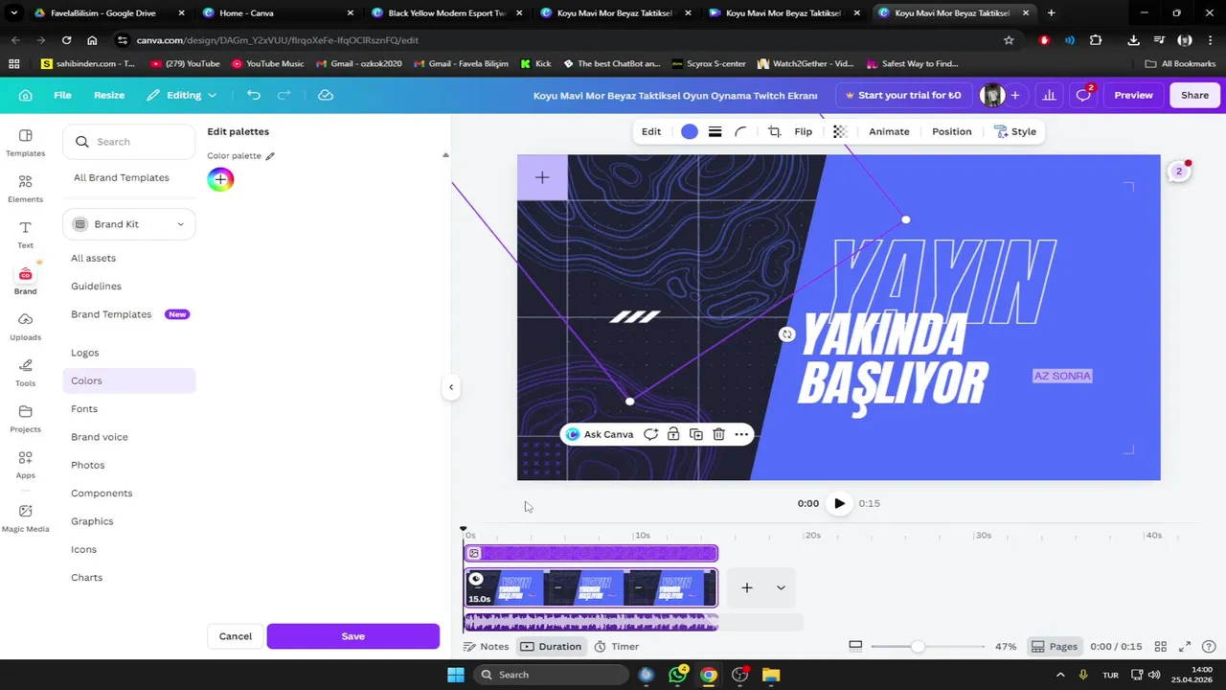The height and width of the screenshot is (690, 1226).
Task: Switch to Home - Canva browser tab
Action: [x=278, y=13]
